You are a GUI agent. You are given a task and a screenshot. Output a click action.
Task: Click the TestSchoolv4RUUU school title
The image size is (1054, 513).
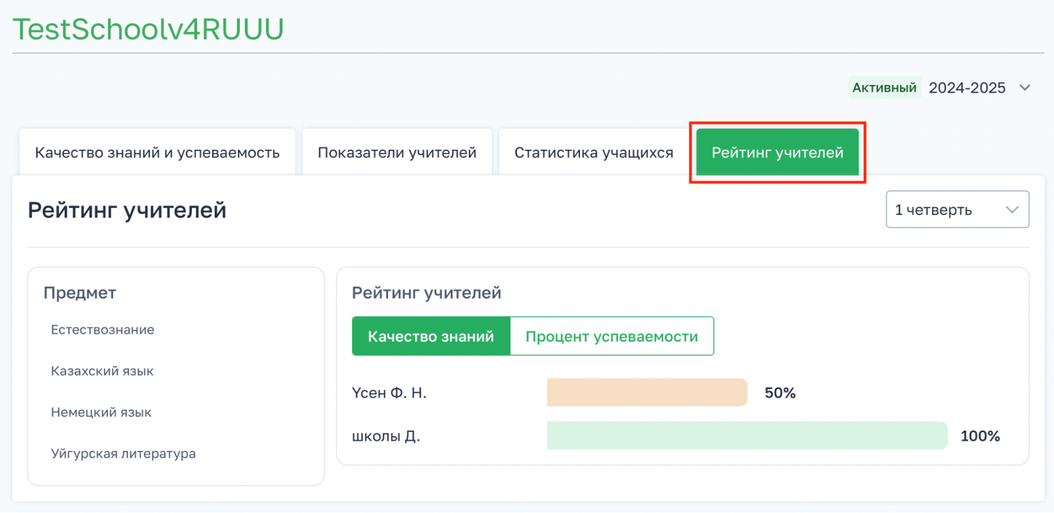tap(148, 29)
